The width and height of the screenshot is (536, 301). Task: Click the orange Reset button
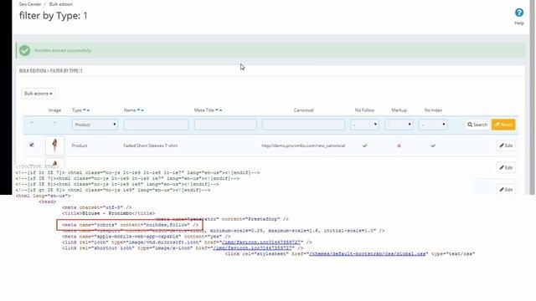point(503,125)
